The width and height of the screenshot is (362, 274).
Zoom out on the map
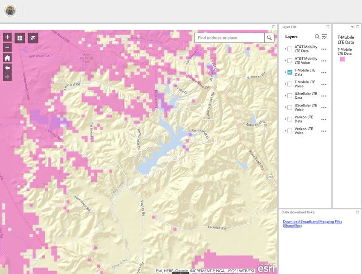pyautogui.click(x=7, y=48)
